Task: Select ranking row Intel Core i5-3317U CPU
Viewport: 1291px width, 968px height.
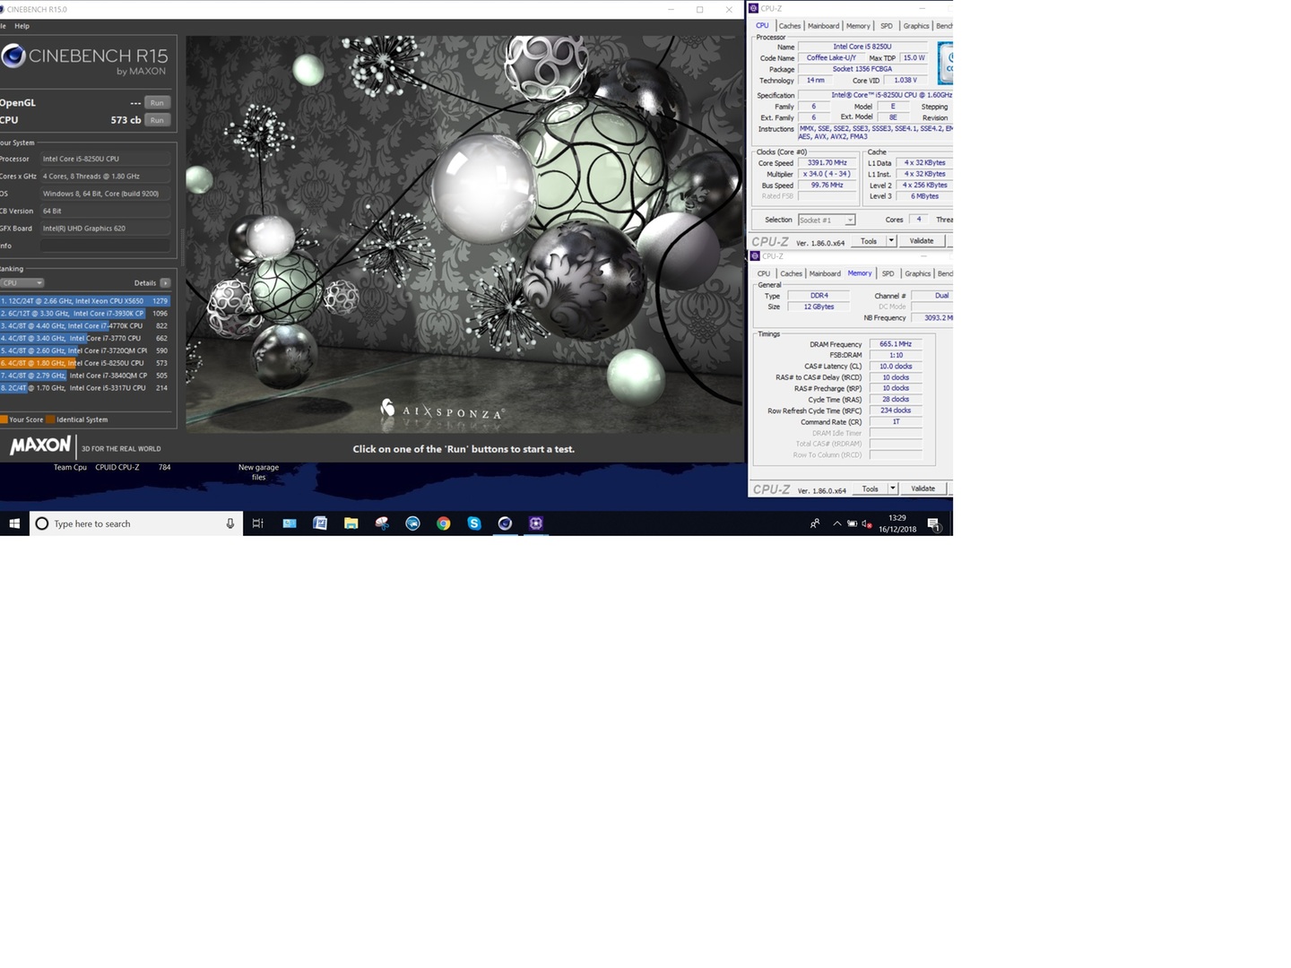Action: point(85,388)
